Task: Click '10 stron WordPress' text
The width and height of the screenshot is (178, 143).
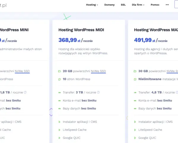Action: (x=77, y=79)
